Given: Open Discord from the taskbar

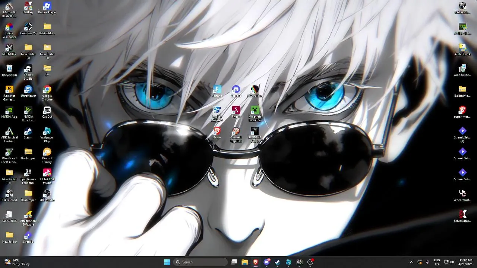Looking at the screenshot, I should 266,262.
